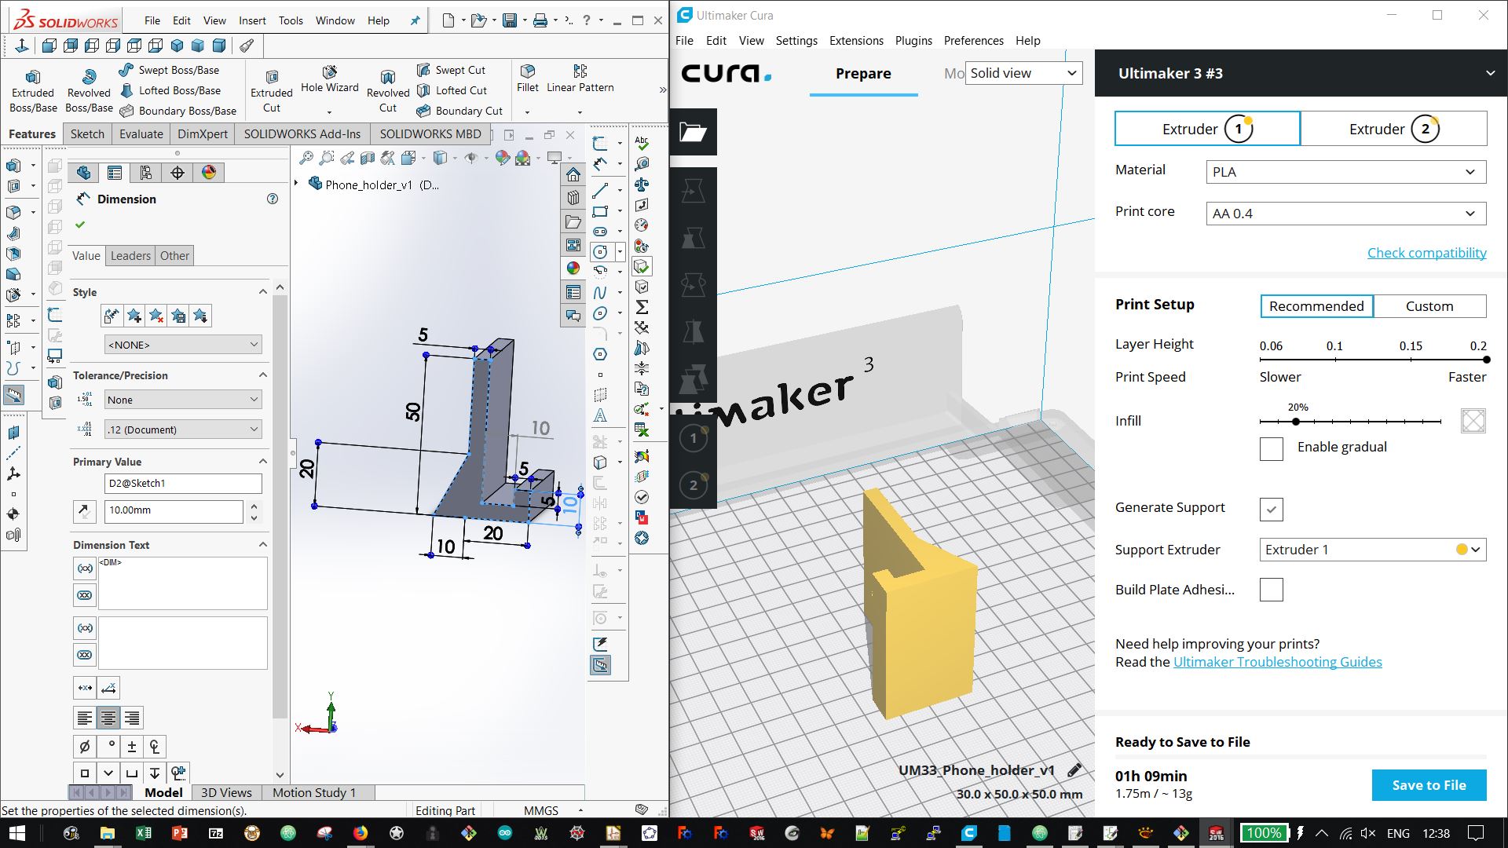Open the DisplayManager color wheel tab

209,173
